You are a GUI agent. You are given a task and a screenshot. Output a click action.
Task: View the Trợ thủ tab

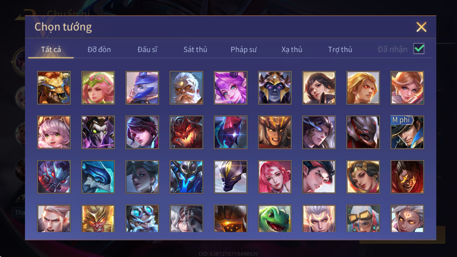(x=340, y=49)
